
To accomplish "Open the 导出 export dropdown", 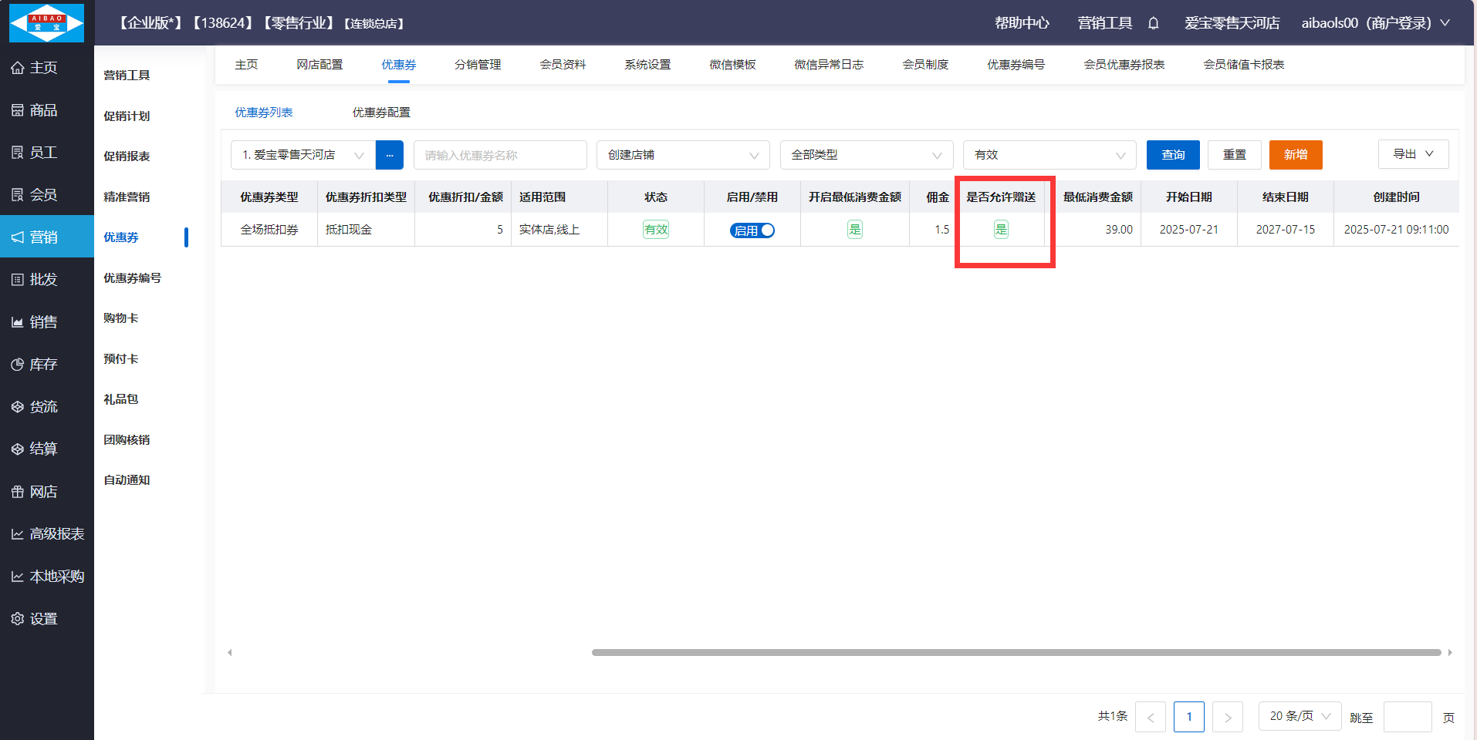I will point(1413,154).
